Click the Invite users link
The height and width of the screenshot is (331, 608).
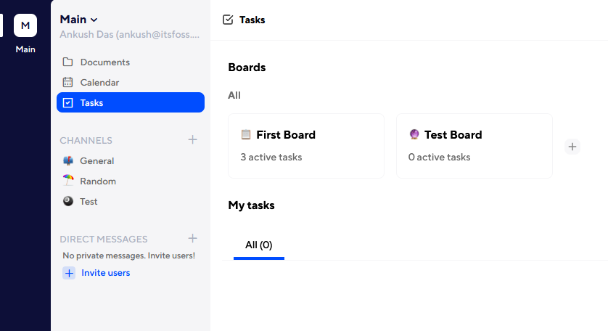(105, 273)
